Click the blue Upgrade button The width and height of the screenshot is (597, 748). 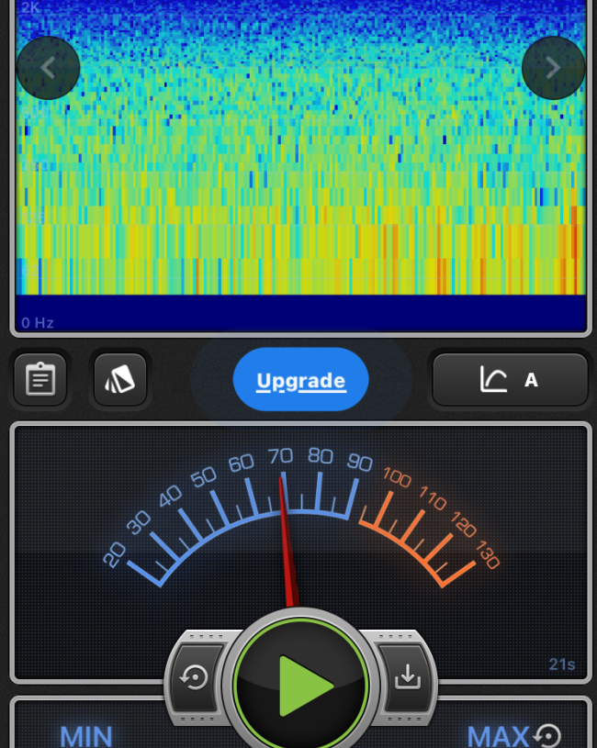pos(300,380)
